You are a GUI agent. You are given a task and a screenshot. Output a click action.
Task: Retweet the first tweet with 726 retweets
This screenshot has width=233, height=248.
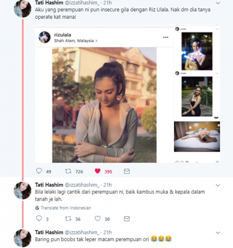[68, 171]
